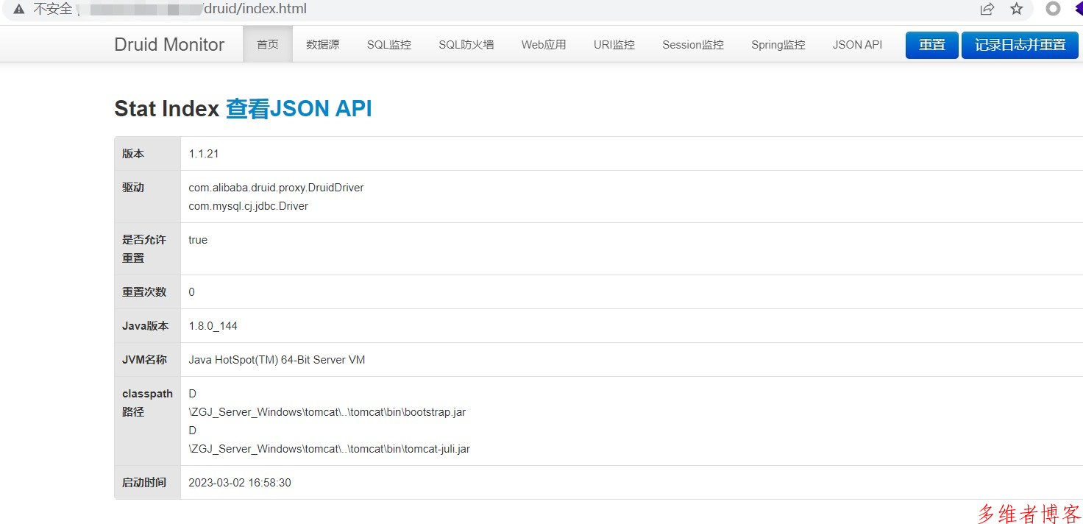Click the Java版本 row label
The width and height of the screenshot is (1083, 524).
(x=145, y=326)
